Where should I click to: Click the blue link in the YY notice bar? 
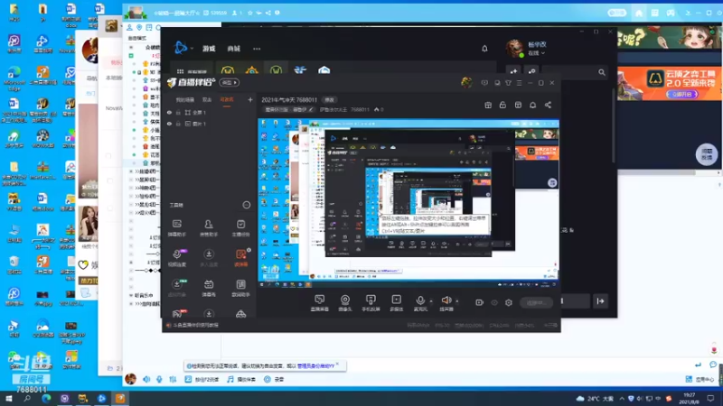(x=315, y=366)
